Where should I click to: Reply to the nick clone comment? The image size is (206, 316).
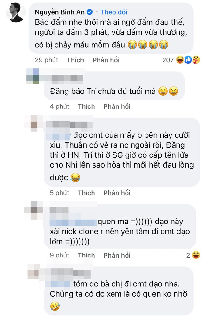click(x=117, y=255)
